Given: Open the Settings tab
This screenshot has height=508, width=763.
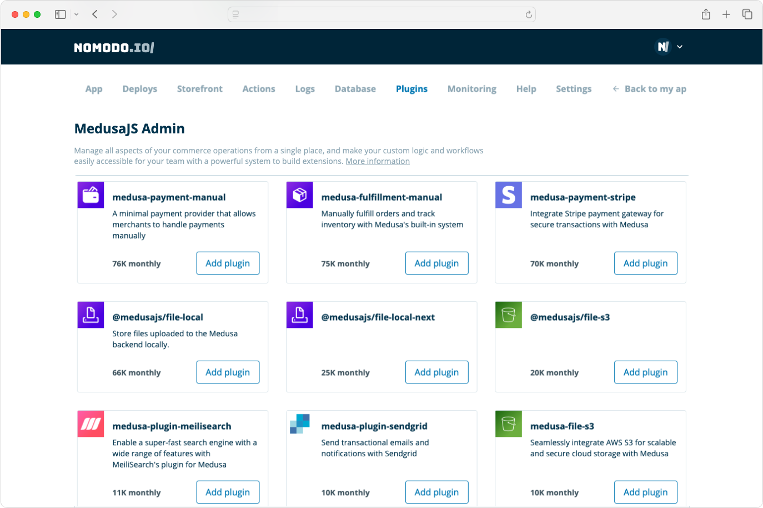Looking at the screenshot, I should point(574,89).
